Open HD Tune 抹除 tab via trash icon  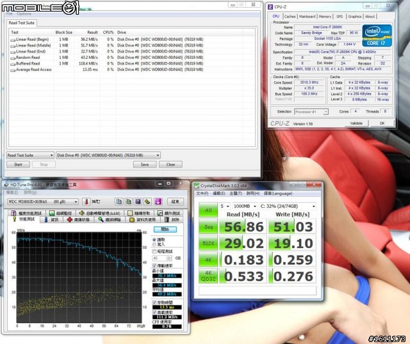pyautogui.click(x=167, y=219)
